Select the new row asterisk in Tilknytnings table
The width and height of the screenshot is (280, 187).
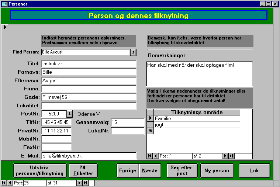(150, 131)
